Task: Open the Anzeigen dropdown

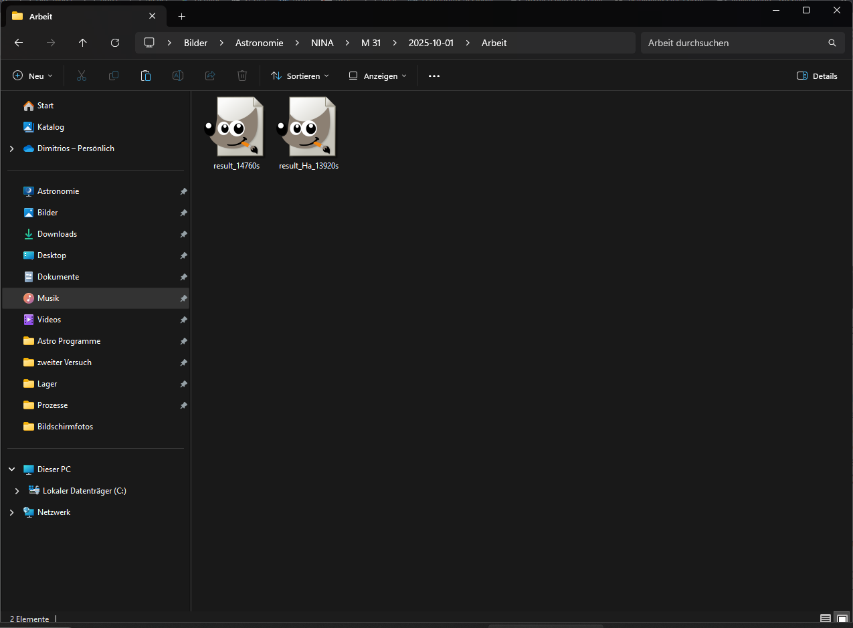Action: pos(377,76)
